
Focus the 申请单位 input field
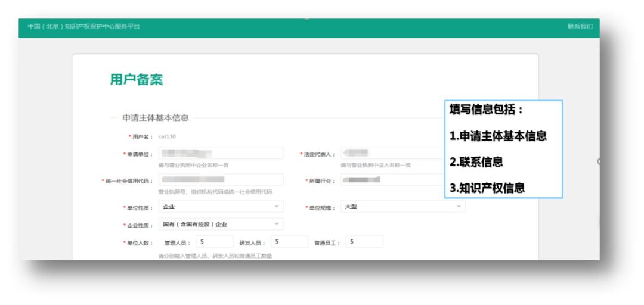(221, 154)
